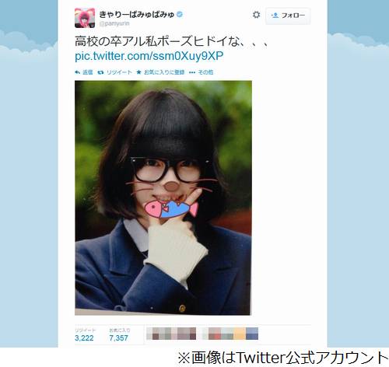The height and width of the screenshot is (367, 389).
Task: Open first blurred retweeter avatar
Action: (x=152, y=334)
